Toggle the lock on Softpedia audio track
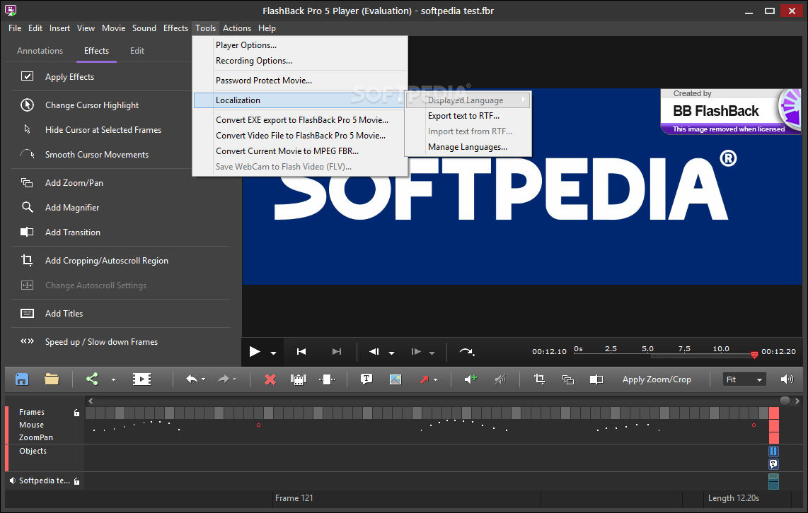This screenshot has width=808, height=513. (76, 481)
